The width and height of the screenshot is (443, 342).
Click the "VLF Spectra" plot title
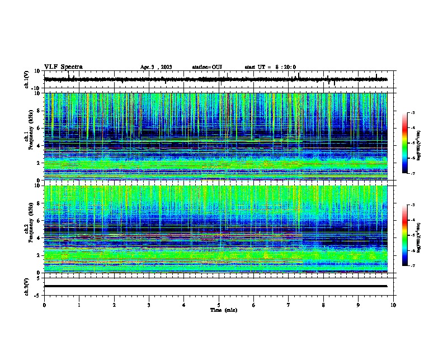64,67
